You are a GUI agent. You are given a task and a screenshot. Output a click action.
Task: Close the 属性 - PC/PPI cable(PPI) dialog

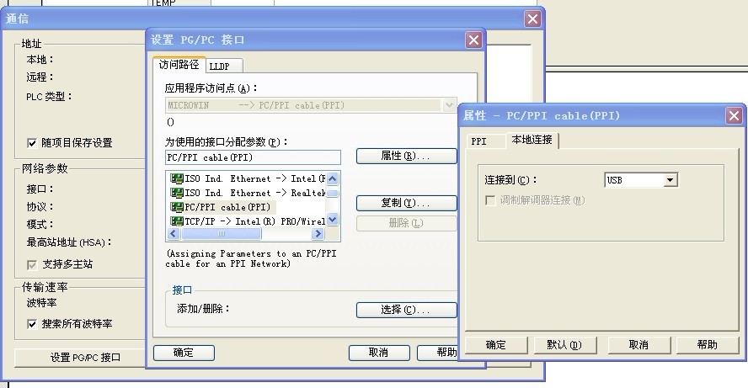(735, 114)
